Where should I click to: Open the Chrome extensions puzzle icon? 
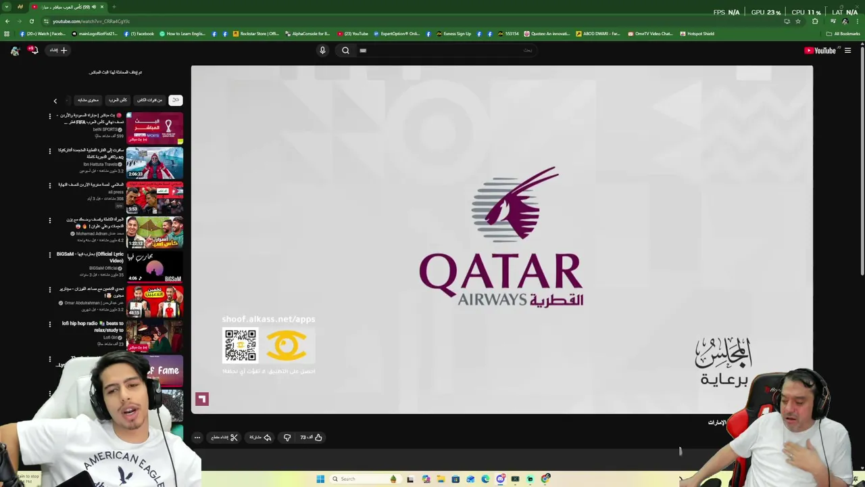(x=815, y=21)
